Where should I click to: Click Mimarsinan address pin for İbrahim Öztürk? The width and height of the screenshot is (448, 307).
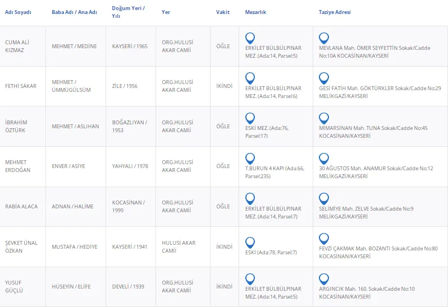click(323, 118)
